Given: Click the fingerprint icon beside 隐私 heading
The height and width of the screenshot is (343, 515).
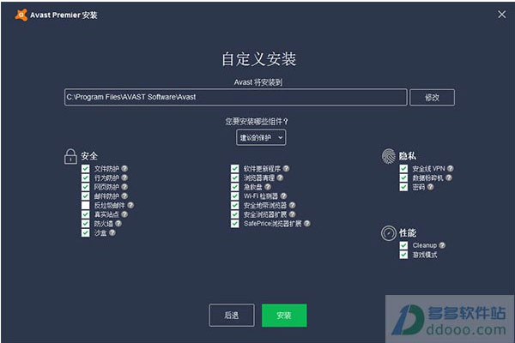Looking at the screenshot, I should 389,156.
